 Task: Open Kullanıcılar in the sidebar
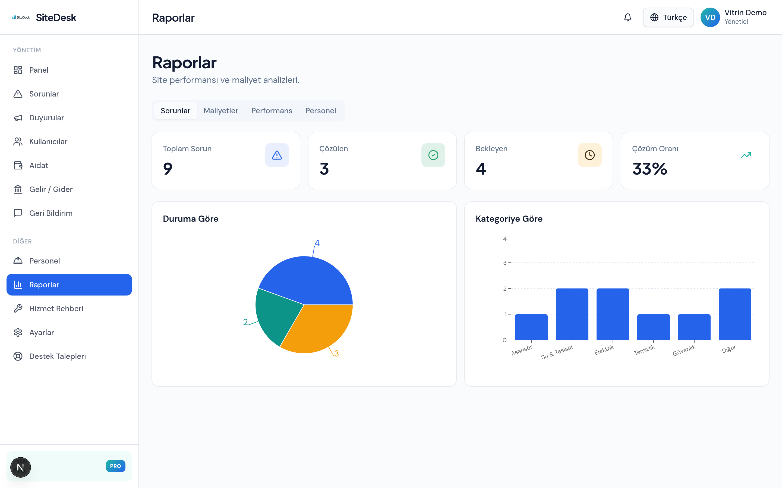[x=69, y=142]
